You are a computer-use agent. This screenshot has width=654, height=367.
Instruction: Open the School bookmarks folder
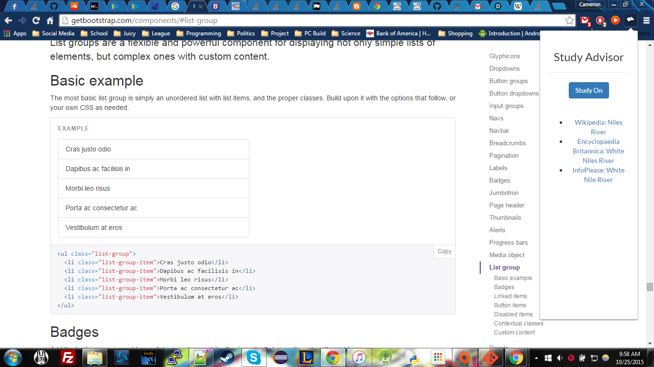click(94, 33)
